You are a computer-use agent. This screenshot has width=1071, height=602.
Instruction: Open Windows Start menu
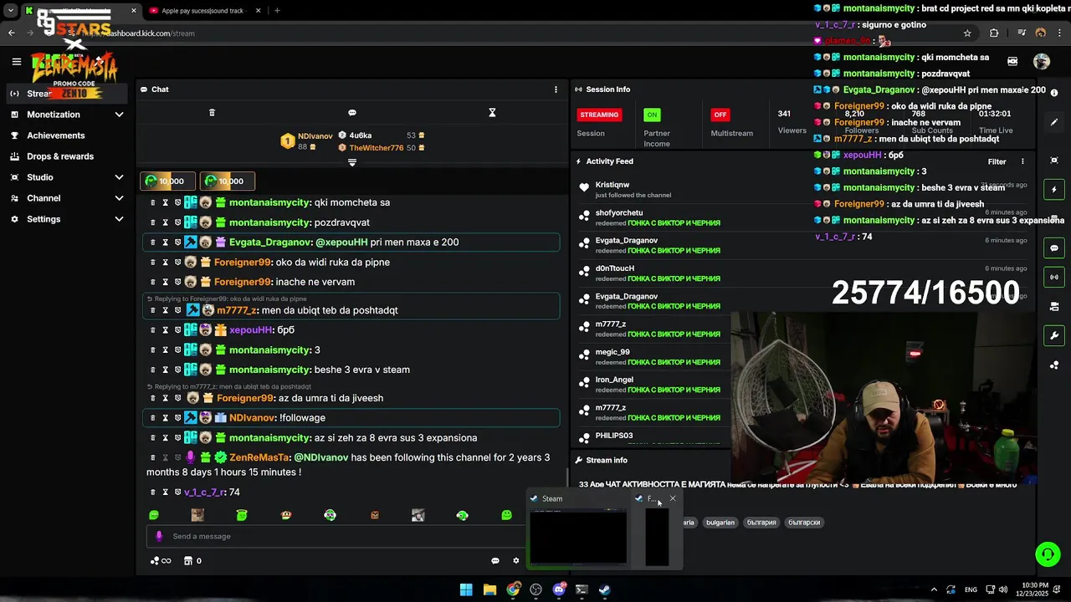click(466, 589)
